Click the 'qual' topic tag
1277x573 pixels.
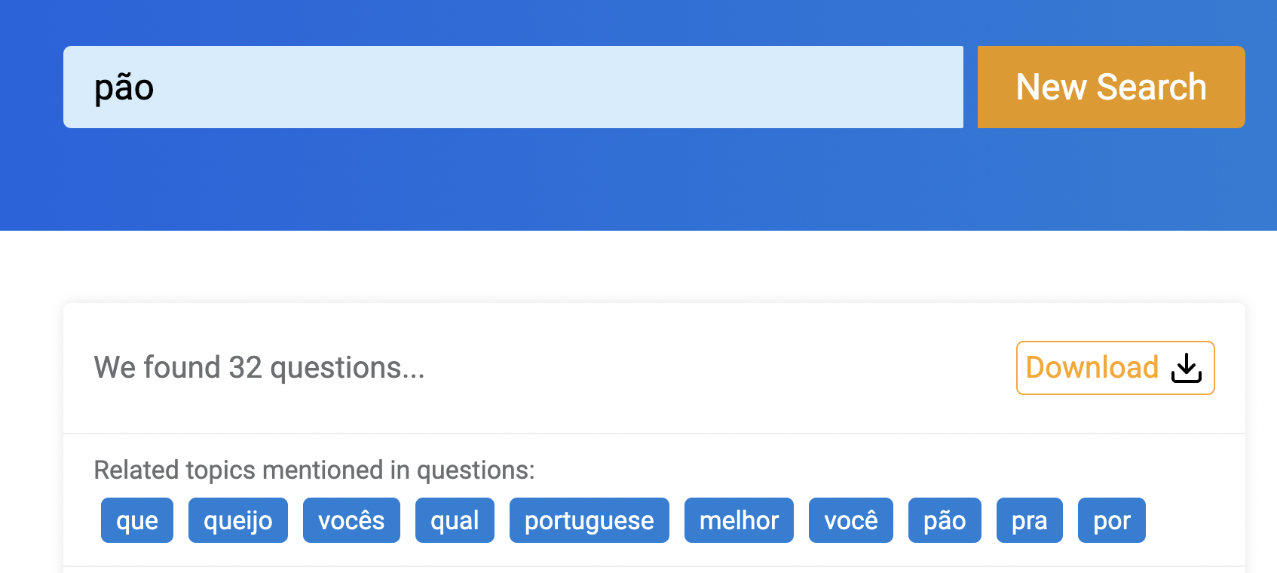(x=454, y=520)
